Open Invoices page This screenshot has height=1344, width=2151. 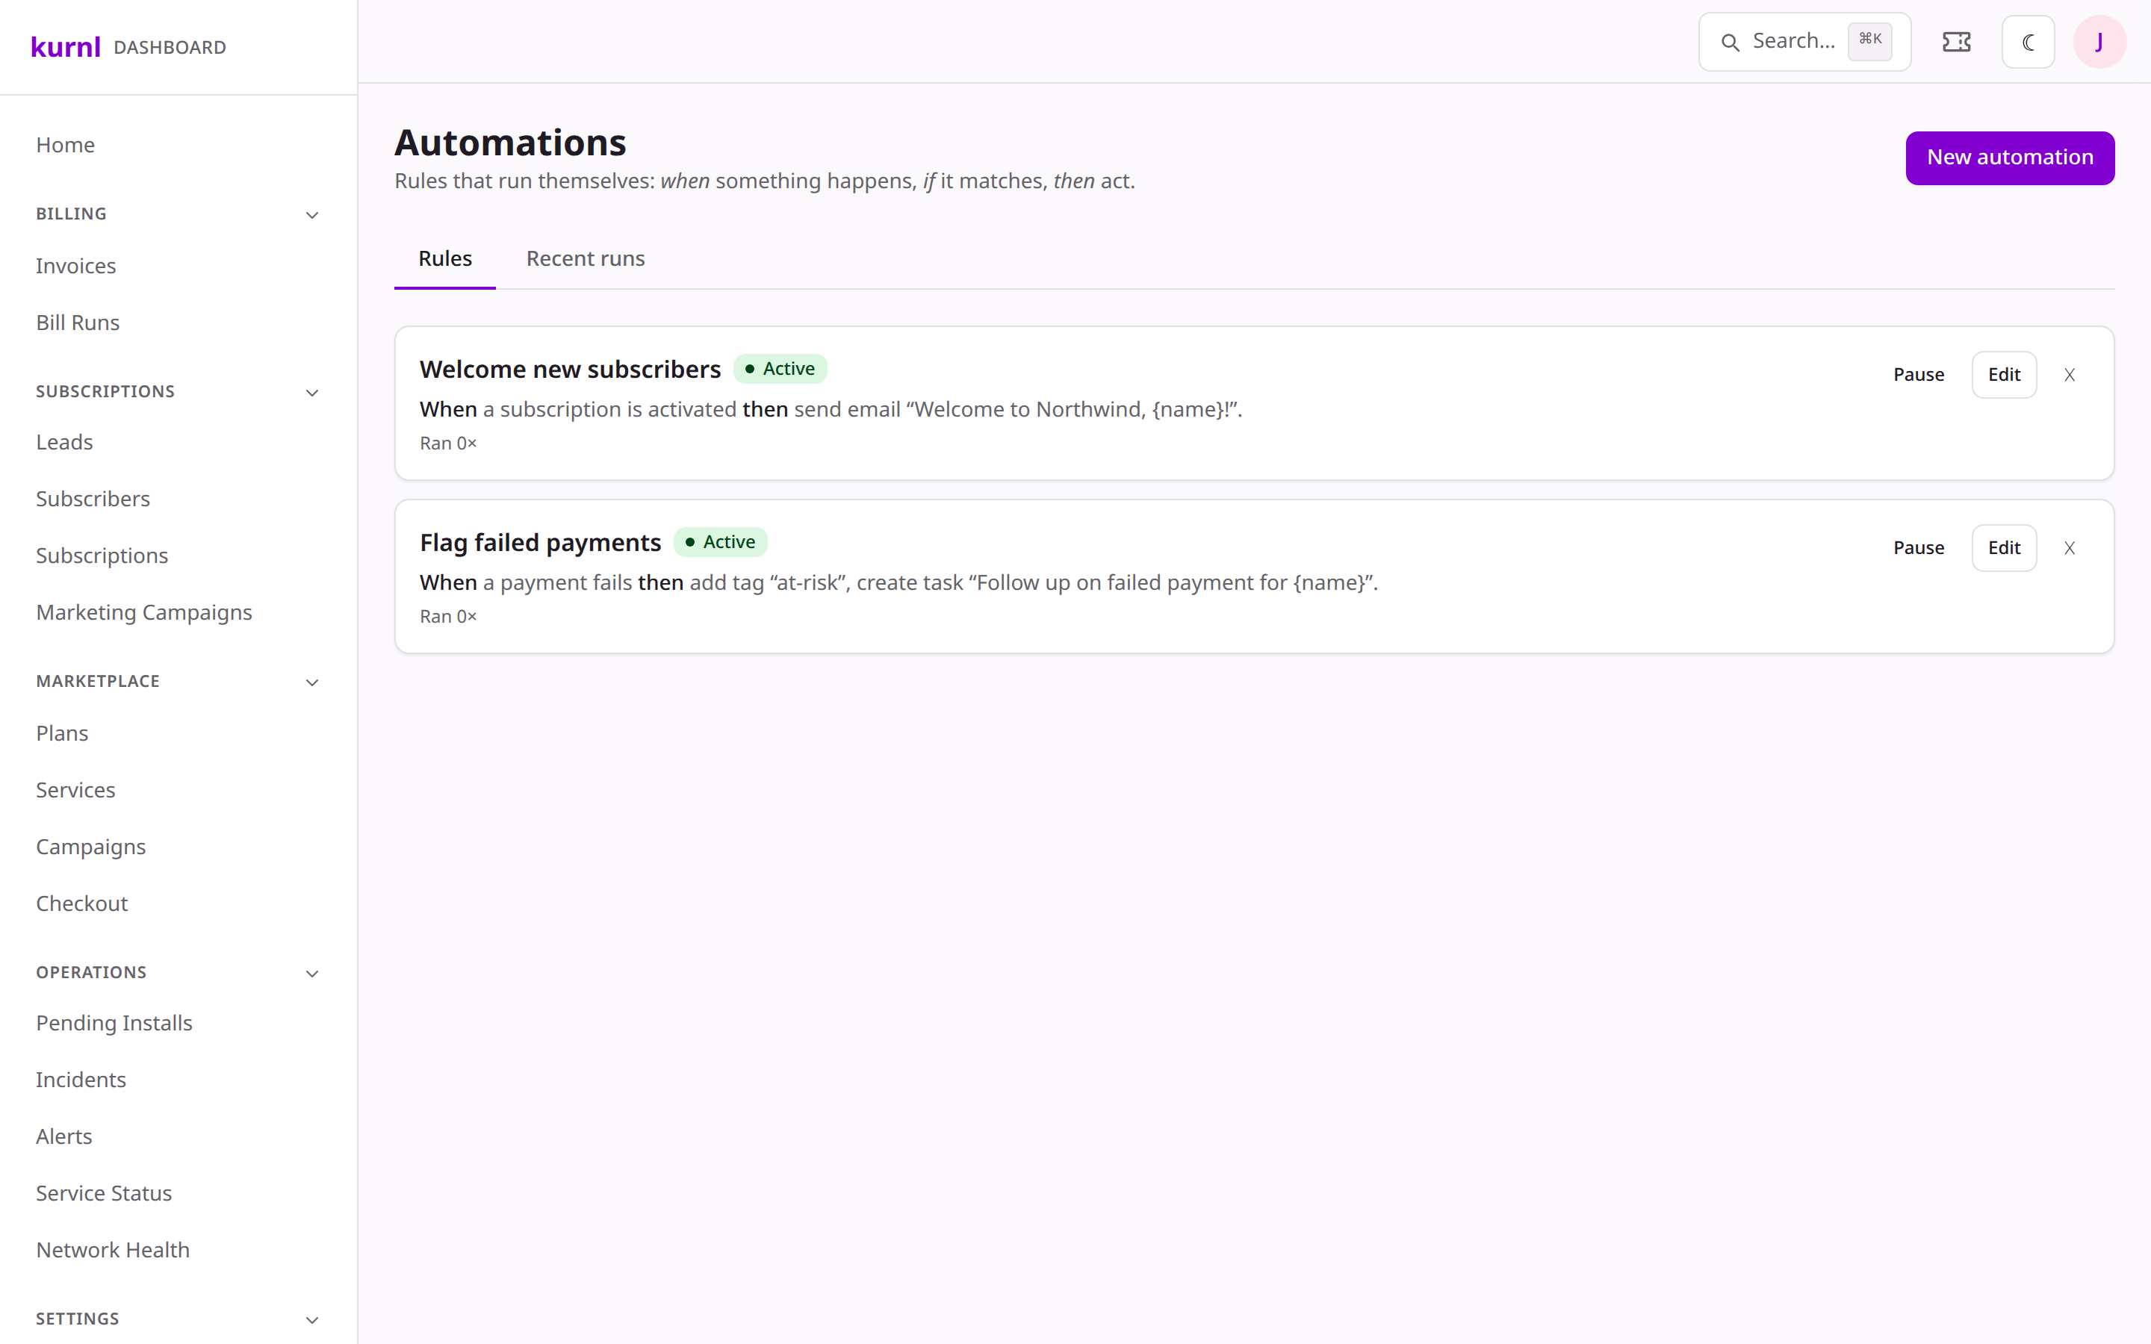pyautogui.click(x=75, y=266)
